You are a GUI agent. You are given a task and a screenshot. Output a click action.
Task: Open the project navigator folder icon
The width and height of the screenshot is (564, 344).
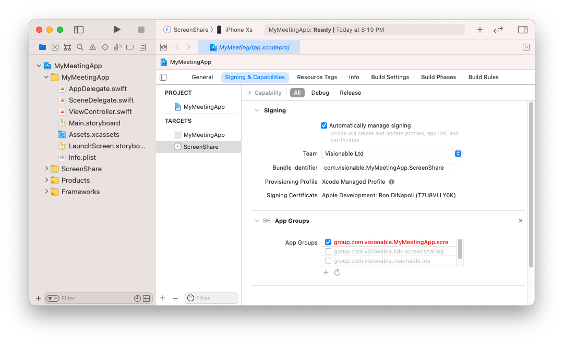pyautogui.click(x=42, y=47)
